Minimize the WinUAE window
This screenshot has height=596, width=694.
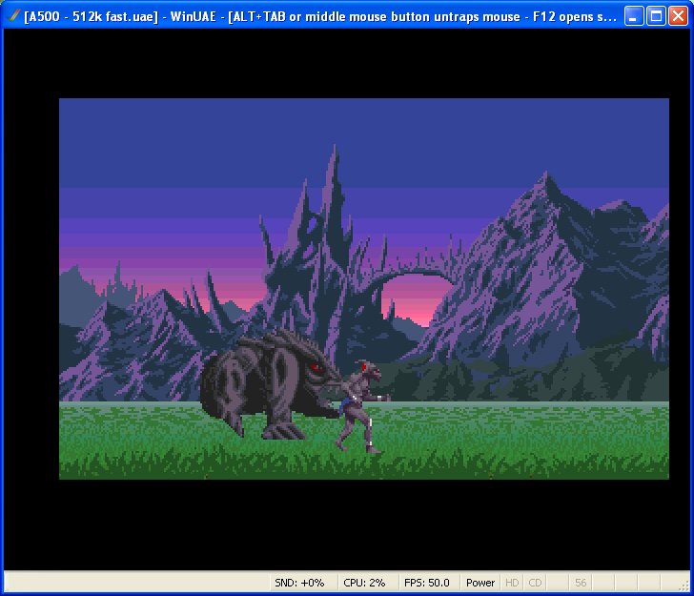(x=634, y=16)
